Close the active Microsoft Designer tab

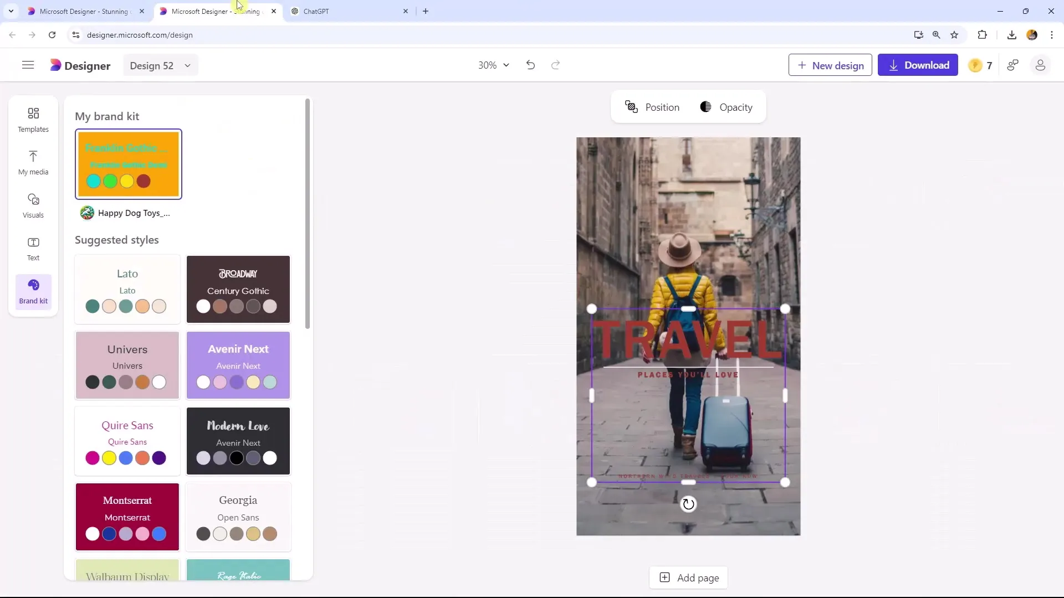coord(274,11)
